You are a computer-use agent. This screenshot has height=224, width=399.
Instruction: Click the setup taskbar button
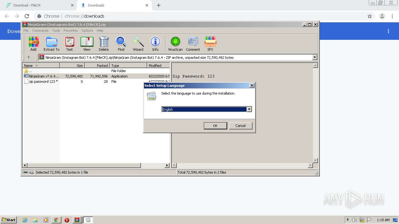88,220
